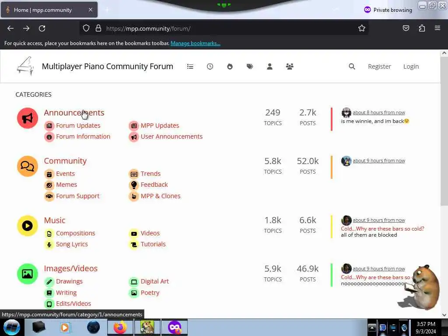This screenshot has height=336, width=448.
Task: Open the Poetry subcategory
Action: [x=150, y=293]
